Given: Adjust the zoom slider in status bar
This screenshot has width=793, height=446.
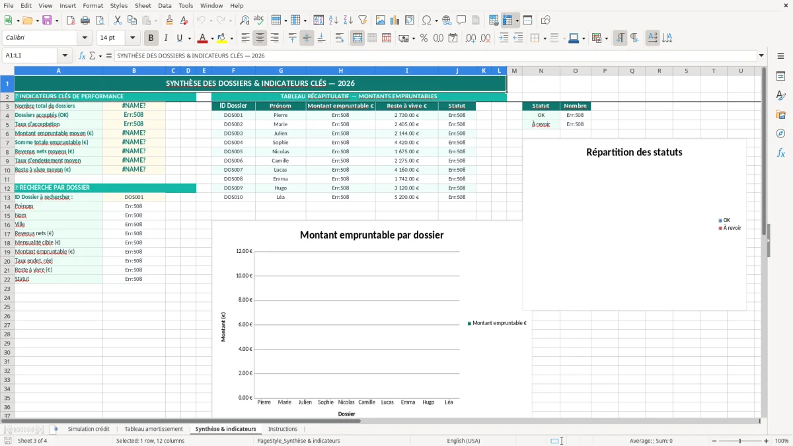Looking at the screenshot, I should tap(739, 441).
